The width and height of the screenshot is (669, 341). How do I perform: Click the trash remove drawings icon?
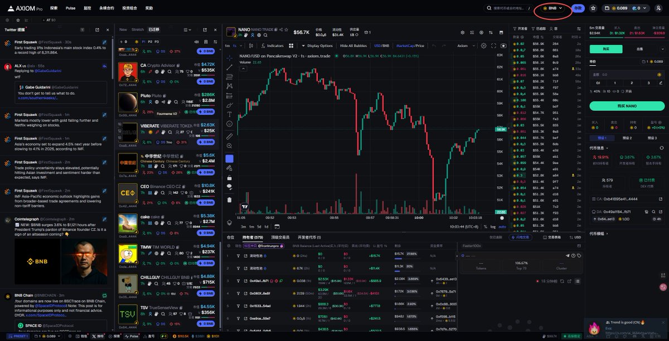tap(229, 199)
